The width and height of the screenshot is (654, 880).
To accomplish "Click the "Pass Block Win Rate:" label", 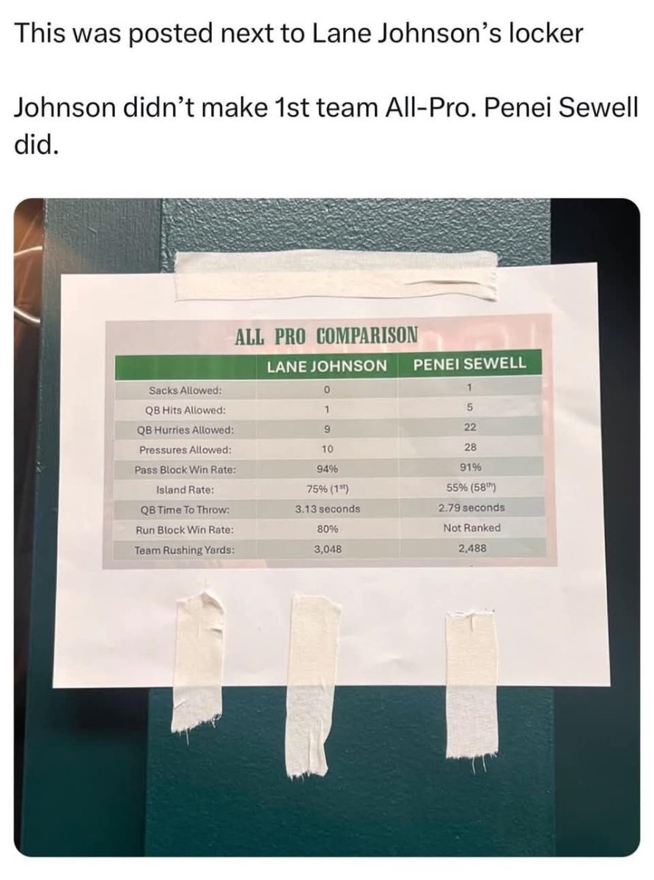I will pos(185,470).
